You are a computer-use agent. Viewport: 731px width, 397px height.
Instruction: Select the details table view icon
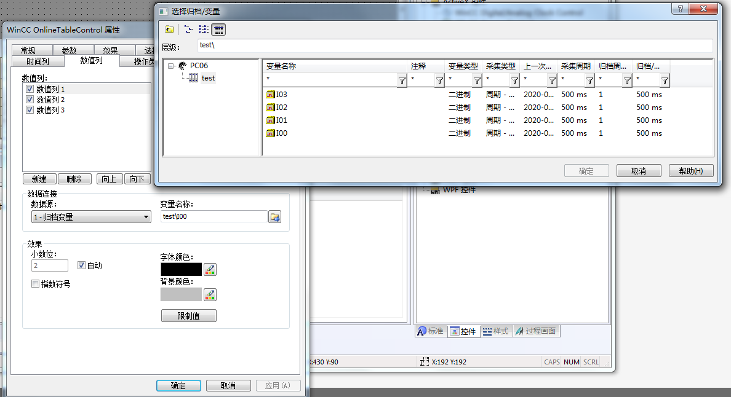(x=218, y=29)
